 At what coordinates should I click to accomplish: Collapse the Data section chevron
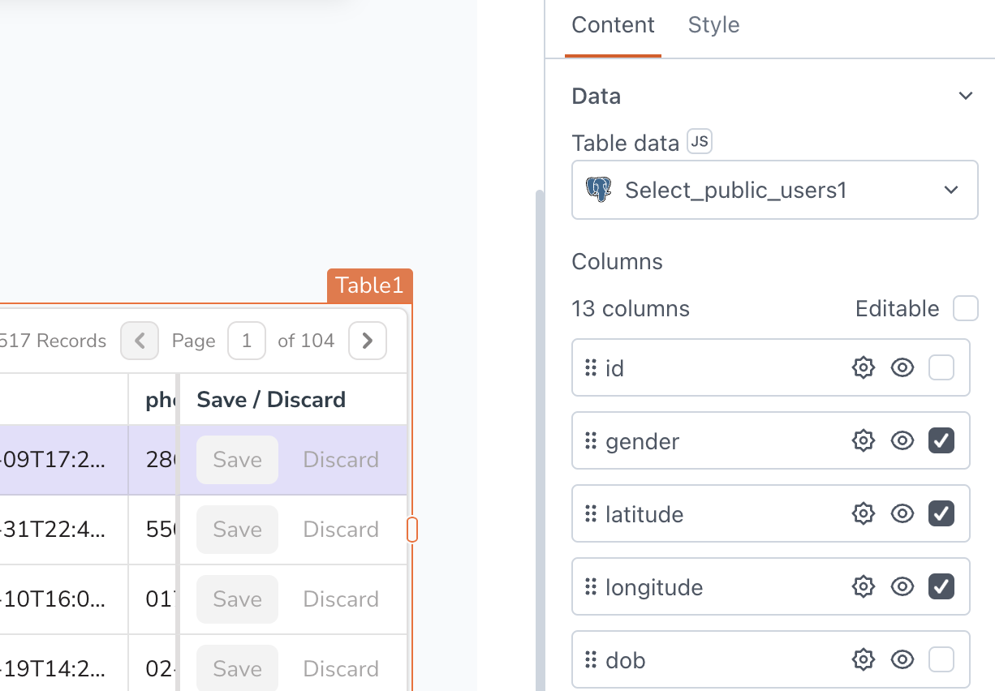click(x=965, y=96)
